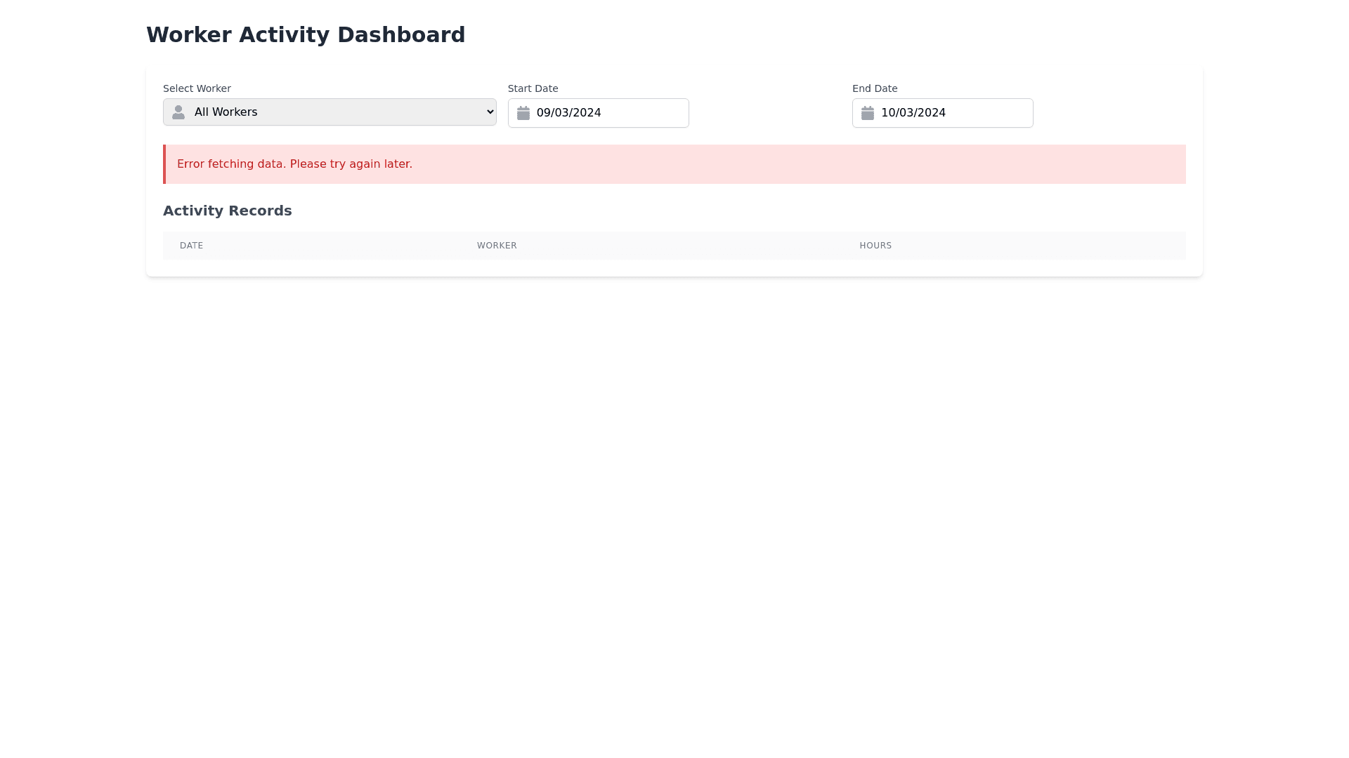Image resolution: width=1349 pixels, height=758 pixels.
Task: Click the dropdown chevron on worker selector
Action: tap(488, 112)
